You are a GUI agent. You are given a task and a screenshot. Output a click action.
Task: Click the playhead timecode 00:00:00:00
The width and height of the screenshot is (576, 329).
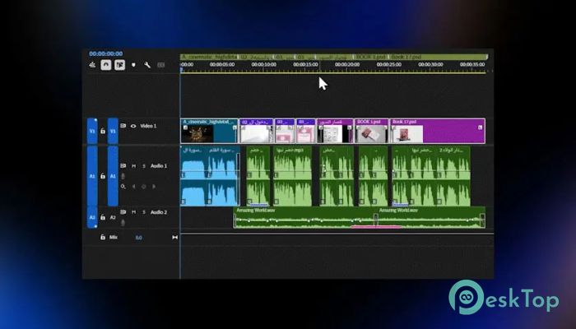tap(106, 53)
